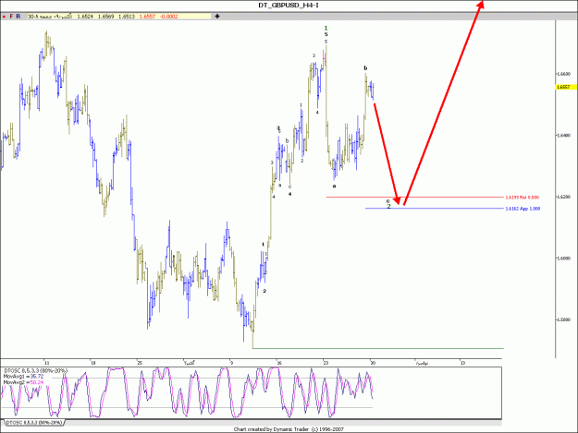The height and width of the screenshot is (433, 578).
Task: Click the wave b label near right peak
Action: (365, 68)
